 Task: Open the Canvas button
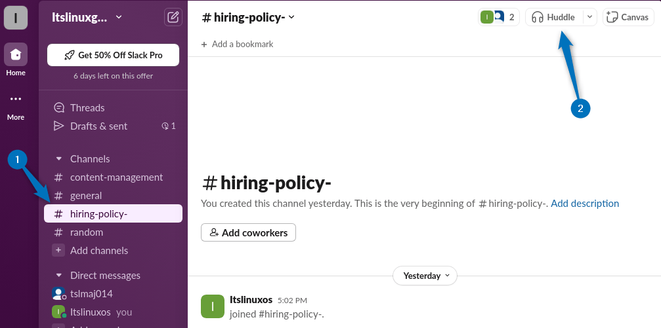[628, 18]
